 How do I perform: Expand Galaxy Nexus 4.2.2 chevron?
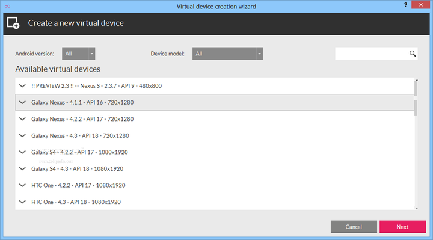[x=22, y=119]
